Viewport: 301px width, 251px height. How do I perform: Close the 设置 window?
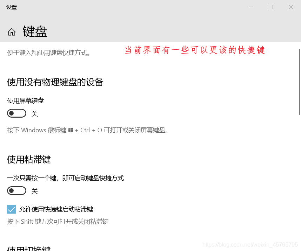(290, 7)
